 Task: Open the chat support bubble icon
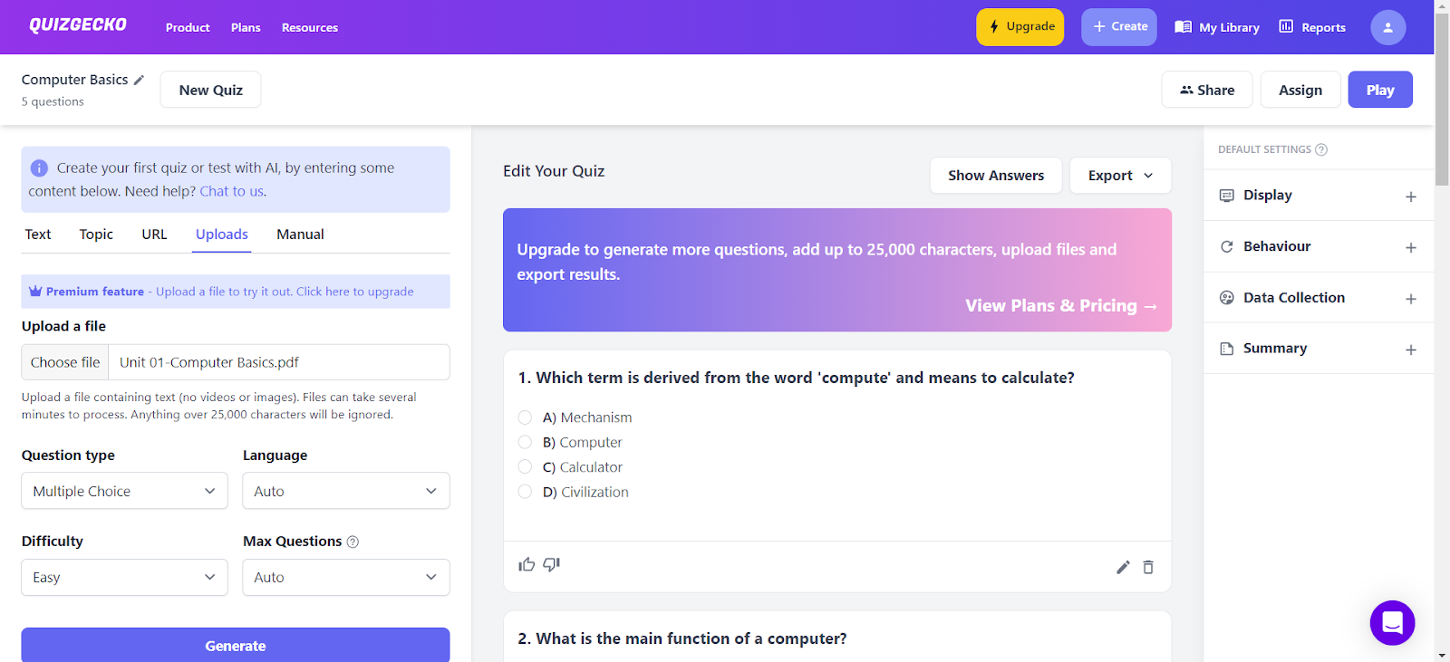[x=1392, y=623]
